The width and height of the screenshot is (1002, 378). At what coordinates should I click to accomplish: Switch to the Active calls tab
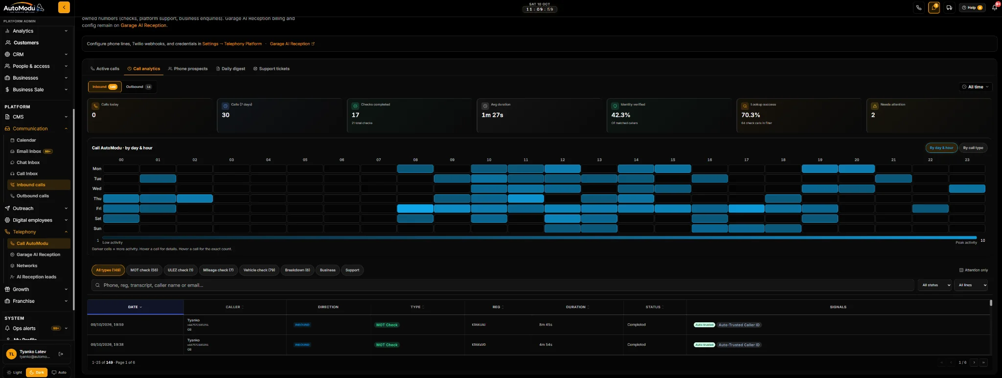tap(105, 69)
